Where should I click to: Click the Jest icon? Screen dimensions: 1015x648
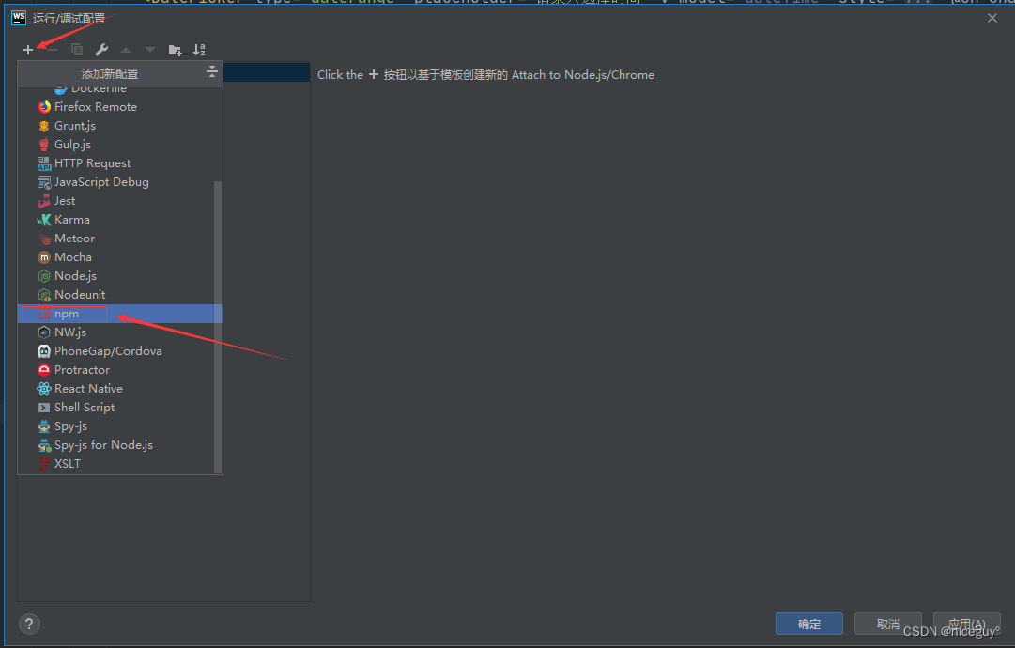(x=44, y=201)
